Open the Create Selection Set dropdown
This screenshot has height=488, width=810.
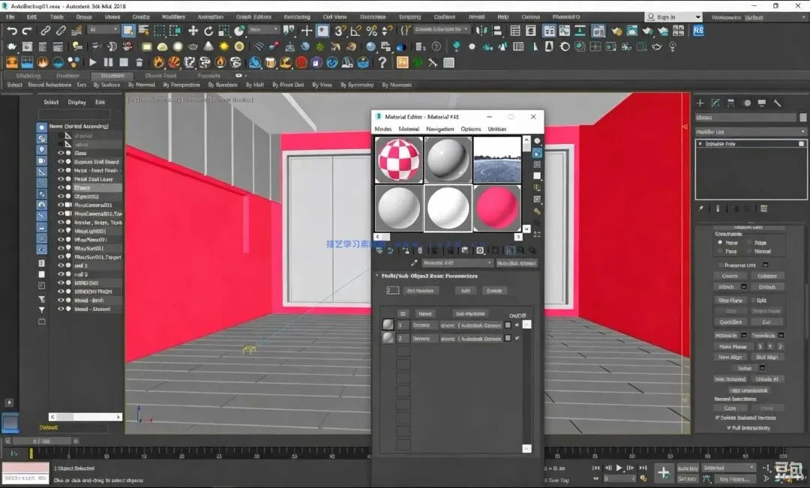(442, 29)
